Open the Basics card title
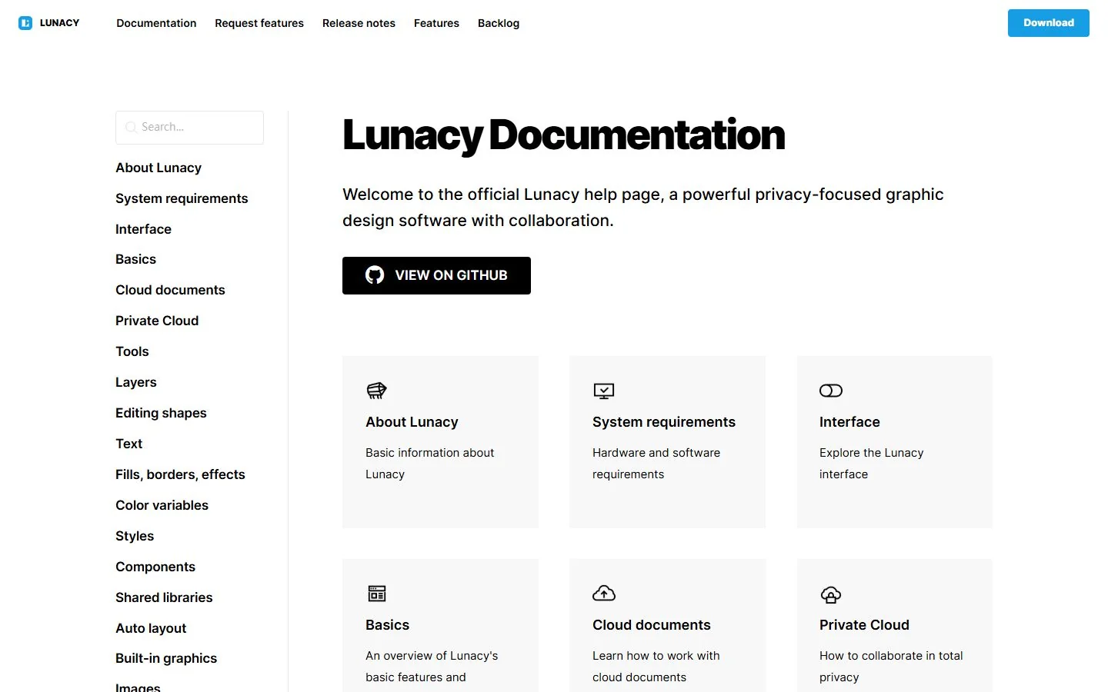This screenshot has width=1108, height=692. 387,625
